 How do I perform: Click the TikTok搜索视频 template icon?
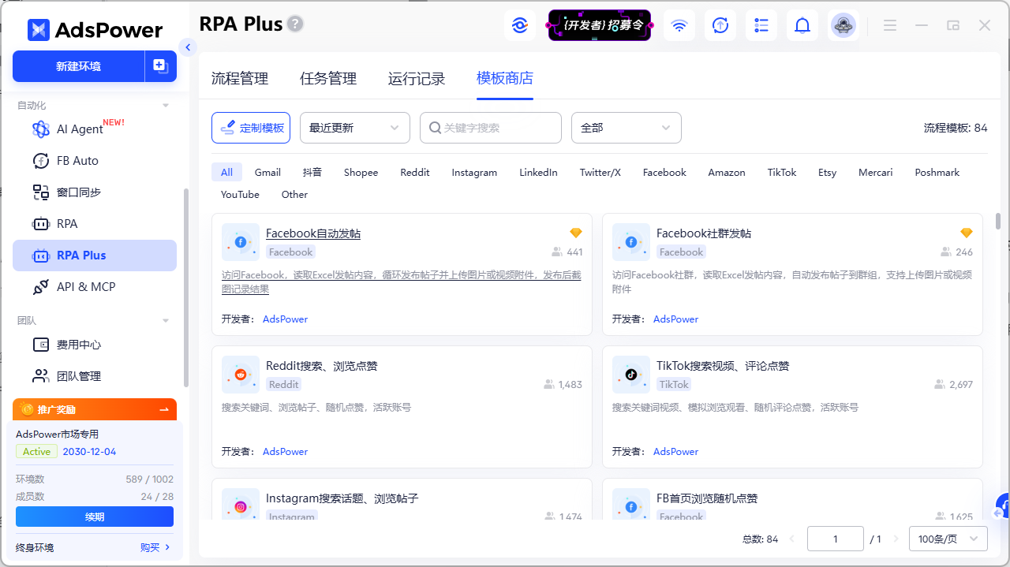(631, 375)
